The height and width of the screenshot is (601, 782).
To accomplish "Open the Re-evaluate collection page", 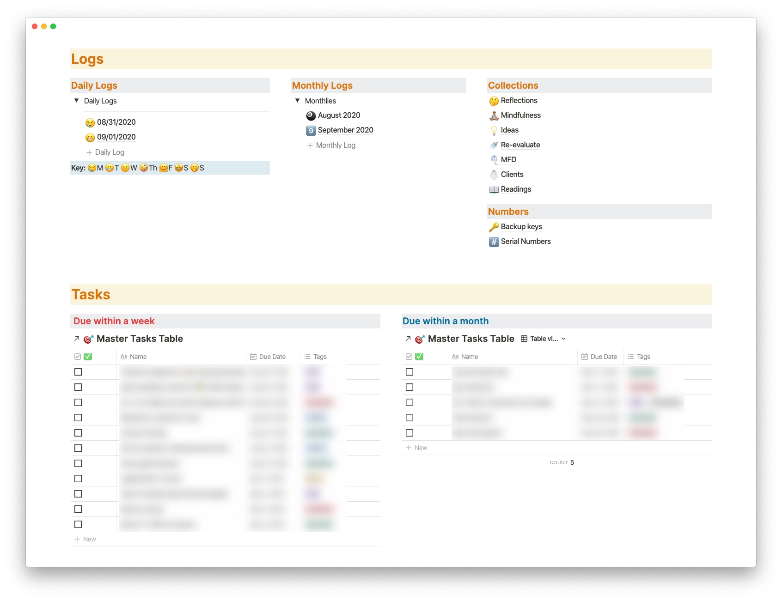I will (x=520, y=145).
